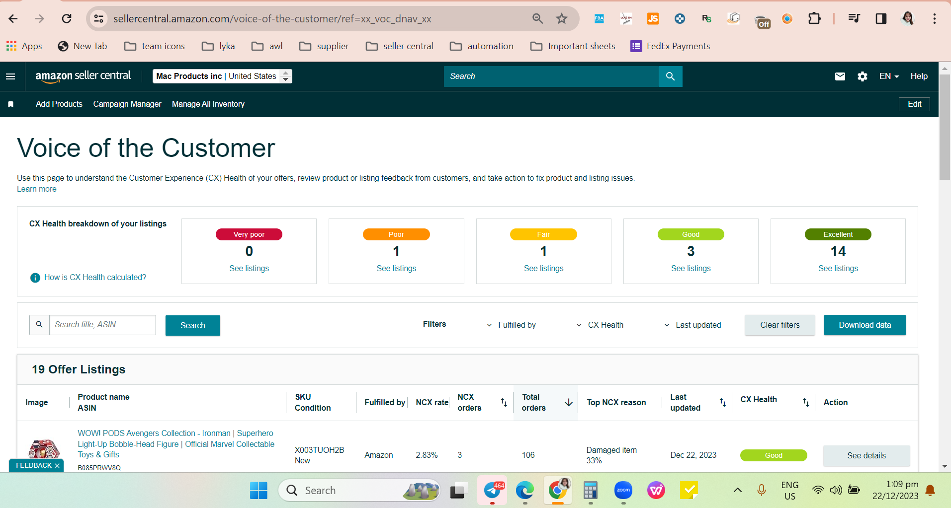
Task: Click the Download data button
Action: [865, 325]
